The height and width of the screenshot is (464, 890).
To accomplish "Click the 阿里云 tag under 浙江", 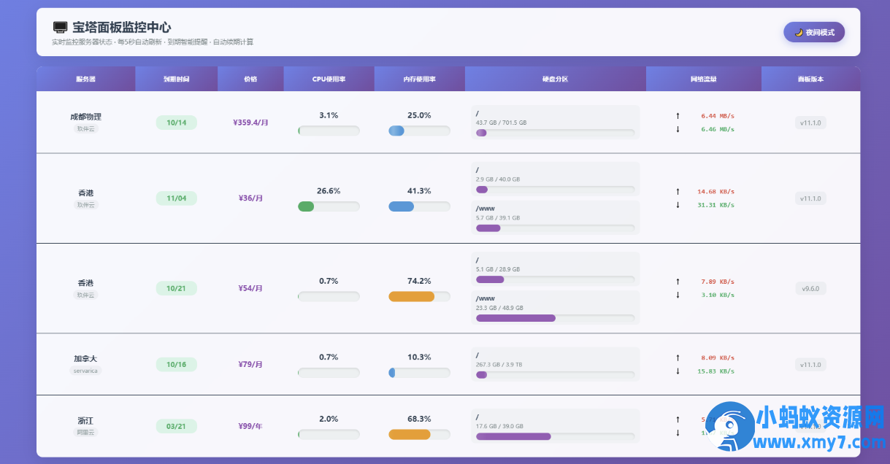I will coord(85,432).
